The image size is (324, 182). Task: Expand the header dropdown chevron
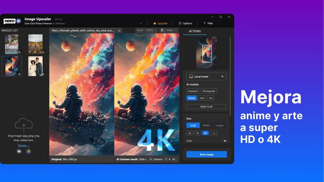tap(141, 23)
